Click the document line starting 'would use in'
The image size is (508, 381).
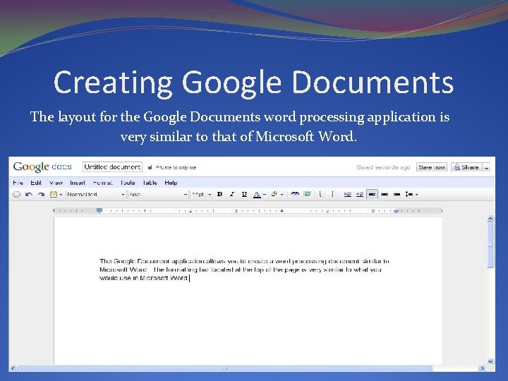click(x=143, y=278)
